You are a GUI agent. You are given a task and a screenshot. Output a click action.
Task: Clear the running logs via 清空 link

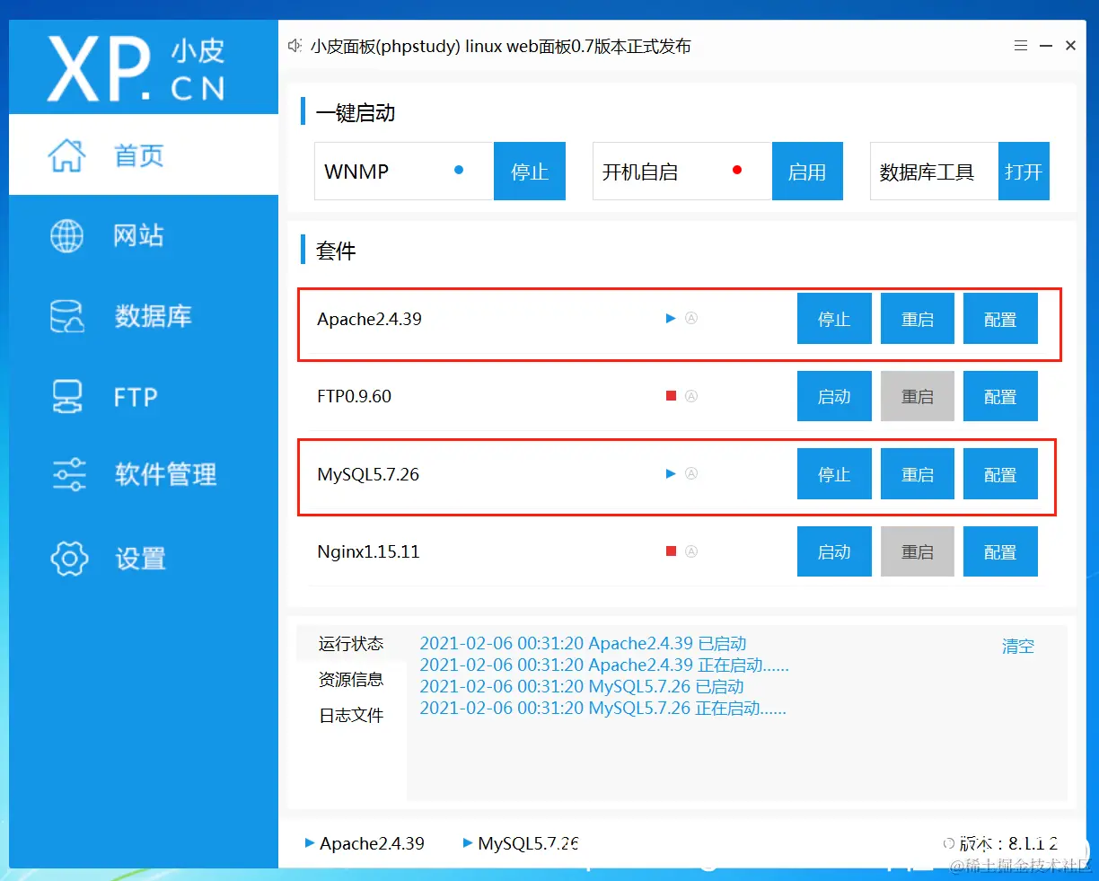(1017, 646)
